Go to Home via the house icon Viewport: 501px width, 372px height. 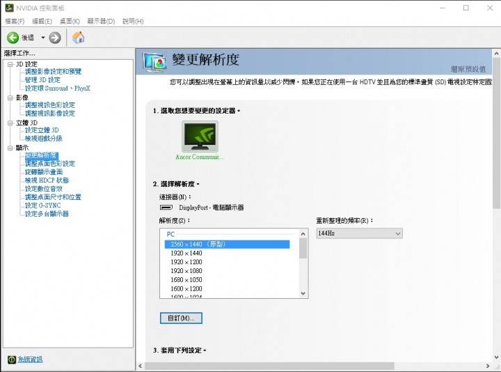click(78, 38)
